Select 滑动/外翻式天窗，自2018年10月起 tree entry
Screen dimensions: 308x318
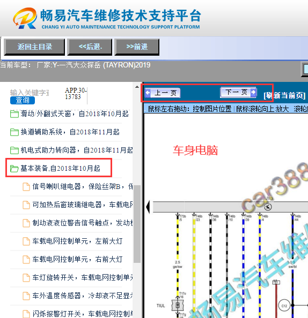75,114
